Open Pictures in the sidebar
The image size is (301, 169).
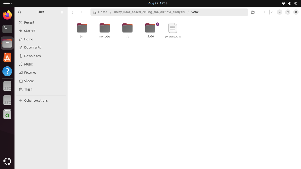41,73
